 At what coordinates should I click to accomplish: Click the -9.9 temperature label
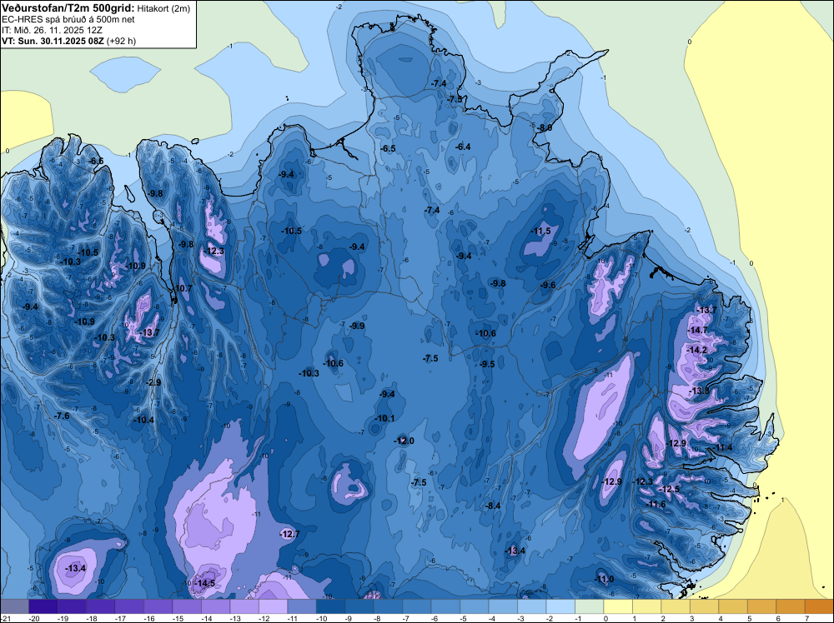coord(358,326)
